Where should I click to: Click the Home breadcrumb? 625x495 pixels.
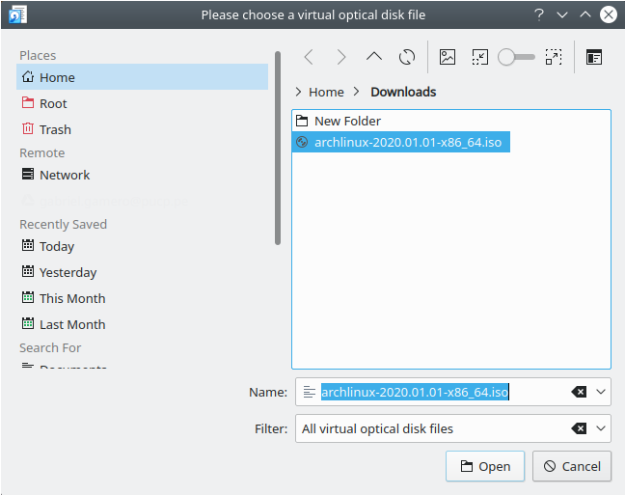point(326,92)
